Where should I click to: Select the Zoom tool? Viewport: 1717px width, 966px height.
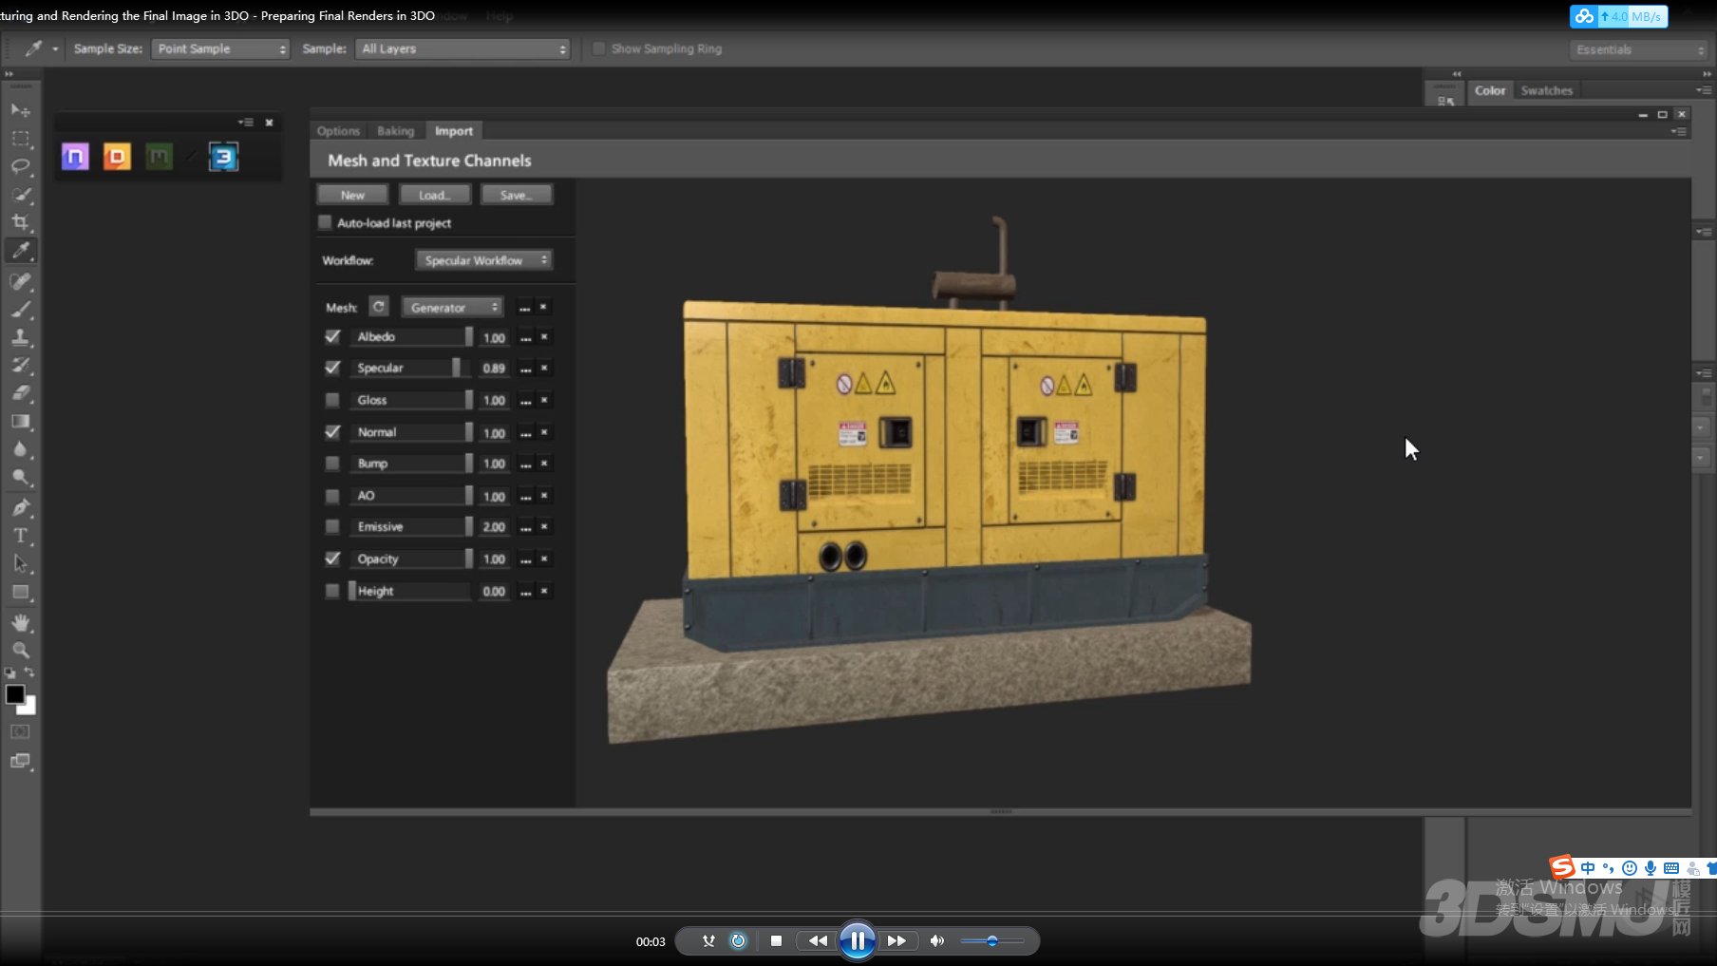click(x=20, y=651)
